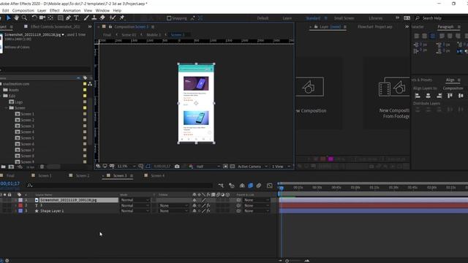The height and width of the screenshot is (263, 468).
Task: Click red label color swatch of layer 2
Action: tap(20, 205)
